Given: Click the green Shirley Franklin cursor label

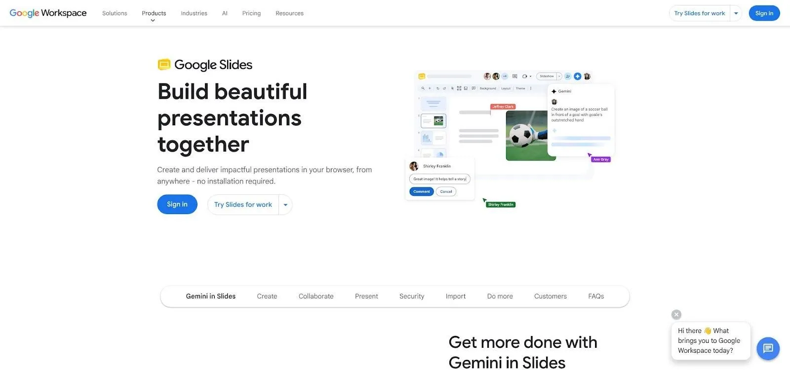Looking at the screenshot, I should (x=501, y=205).
